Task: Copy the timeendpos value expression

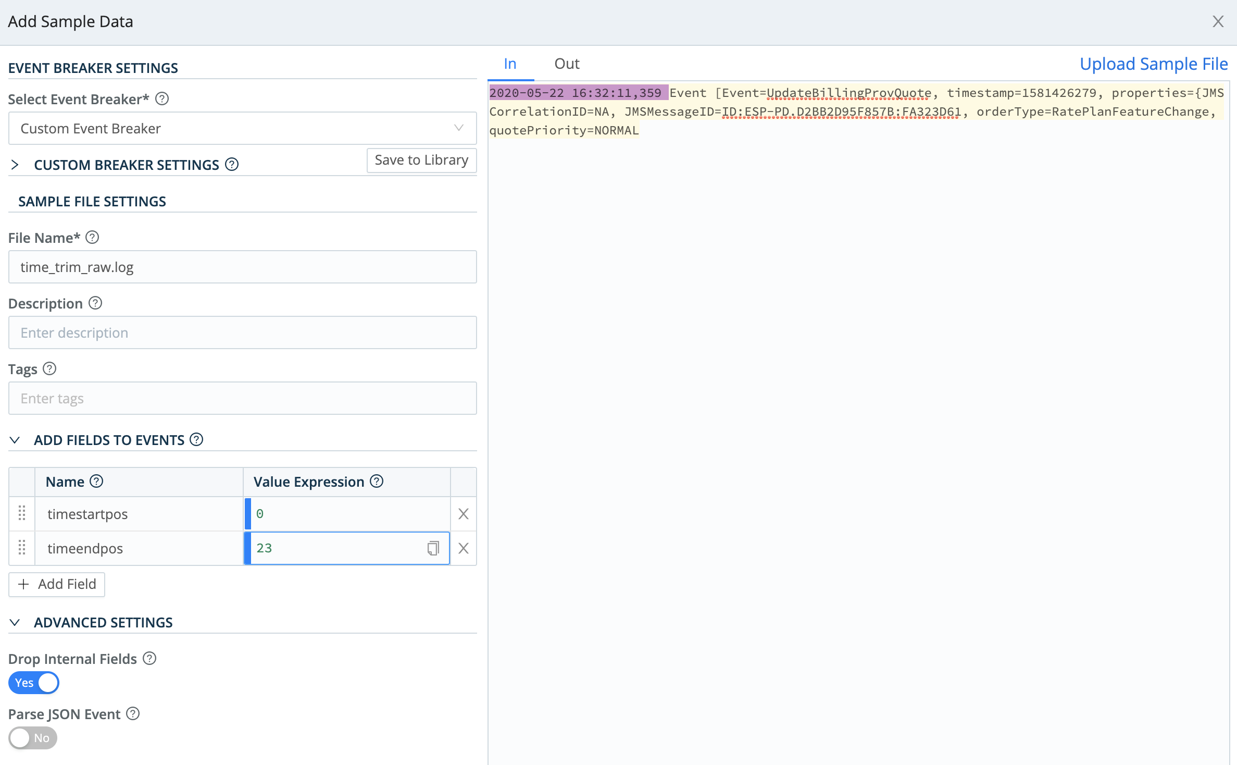Action: click(x=433, y=548)
